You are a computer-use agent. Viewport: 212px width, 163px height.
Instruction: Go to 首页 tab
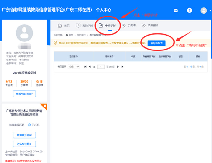(64, 26)
